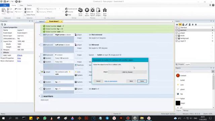Click quick access run layout icon
Viewport: 215px width, 121px height.
16,1
